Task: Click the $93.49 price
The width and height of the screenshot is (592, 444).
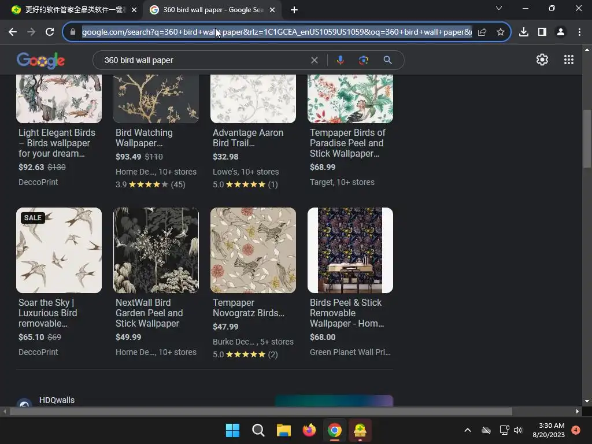Action: click(128, 157)
